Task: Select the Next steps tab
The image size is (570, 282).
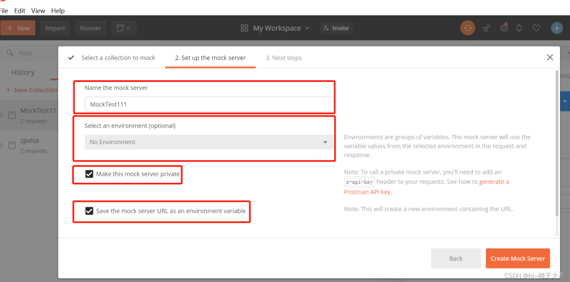Action: [283, 58]
